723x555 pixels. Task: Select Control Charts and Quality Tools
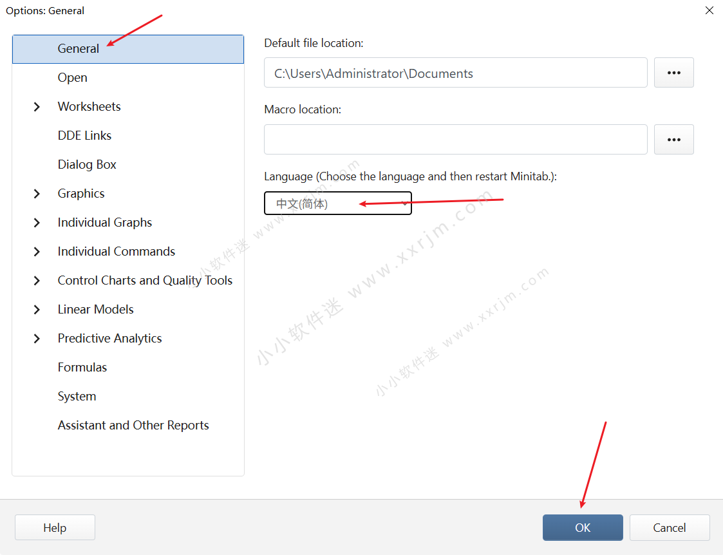(145, 281)
